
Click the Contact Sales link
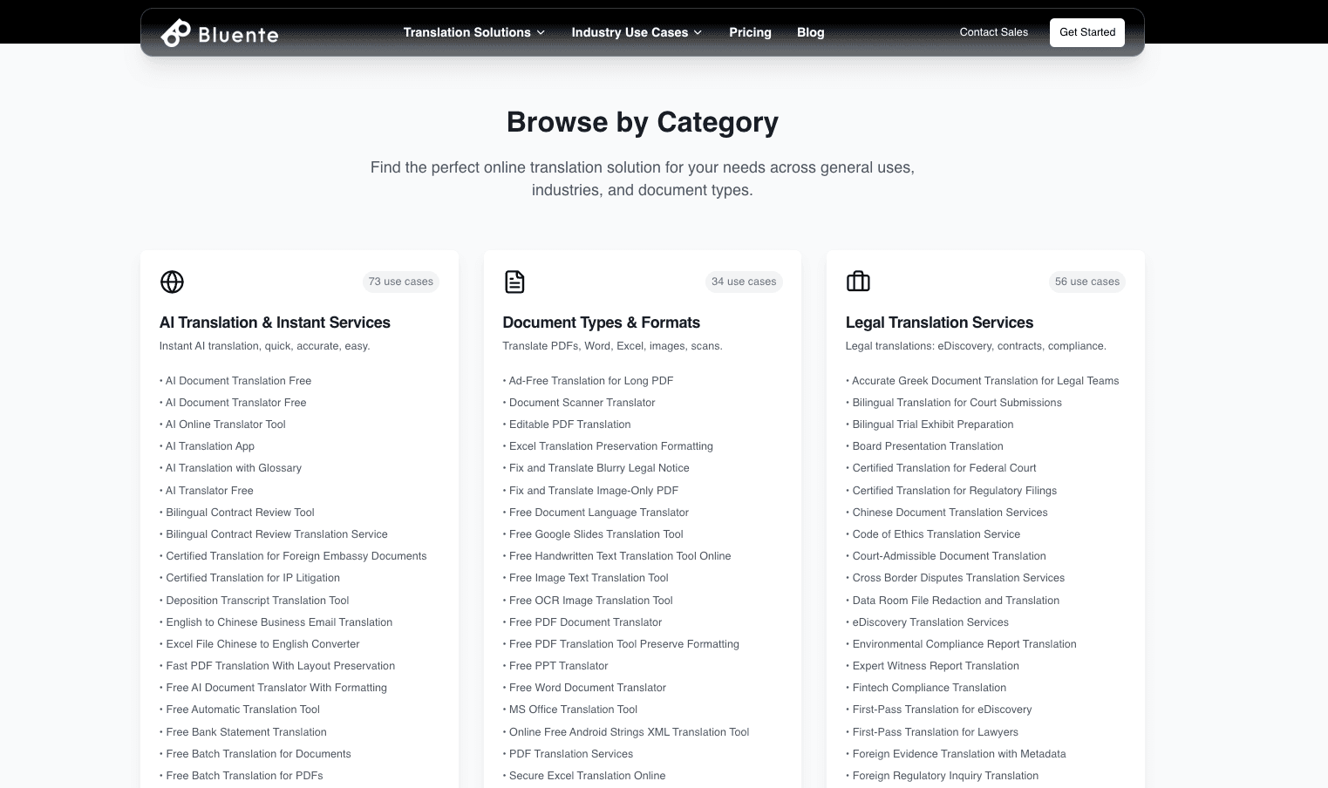click(x=993, y=32)
